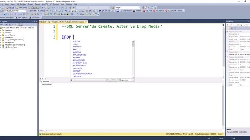Viewport: 250px width, 140px height.
Task: Choose PROCEDURE from the suggestion list
Action: click(x=77, y=47)
